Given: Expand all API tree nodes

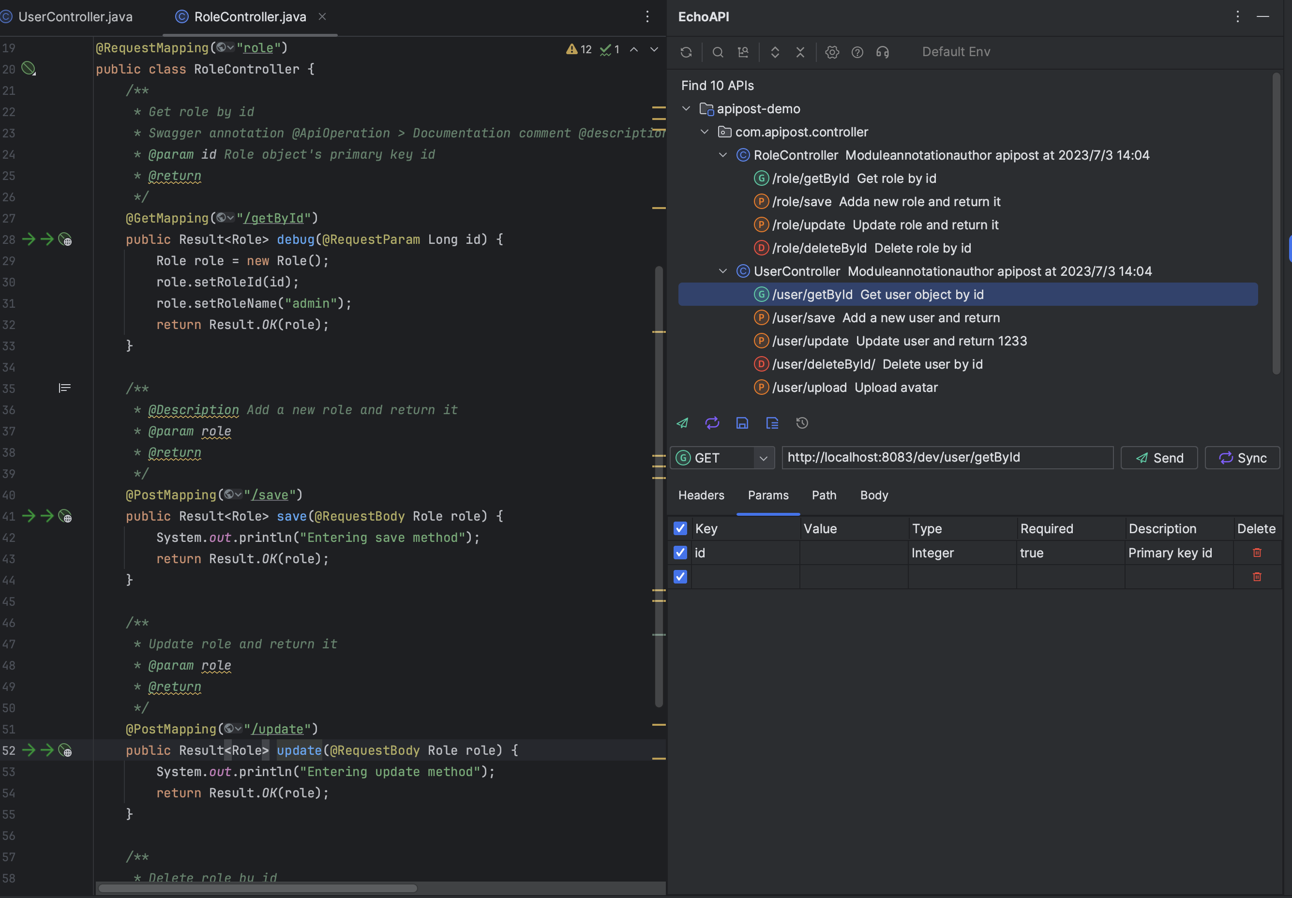Looking at the screenshot, I should [x=775, y=52].
